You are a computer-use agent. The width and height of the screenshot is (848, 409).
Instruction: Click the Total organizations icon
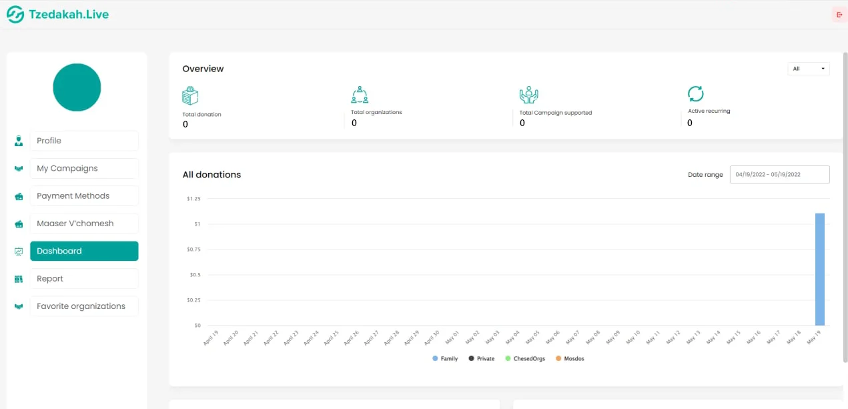(x=360, y=94)
